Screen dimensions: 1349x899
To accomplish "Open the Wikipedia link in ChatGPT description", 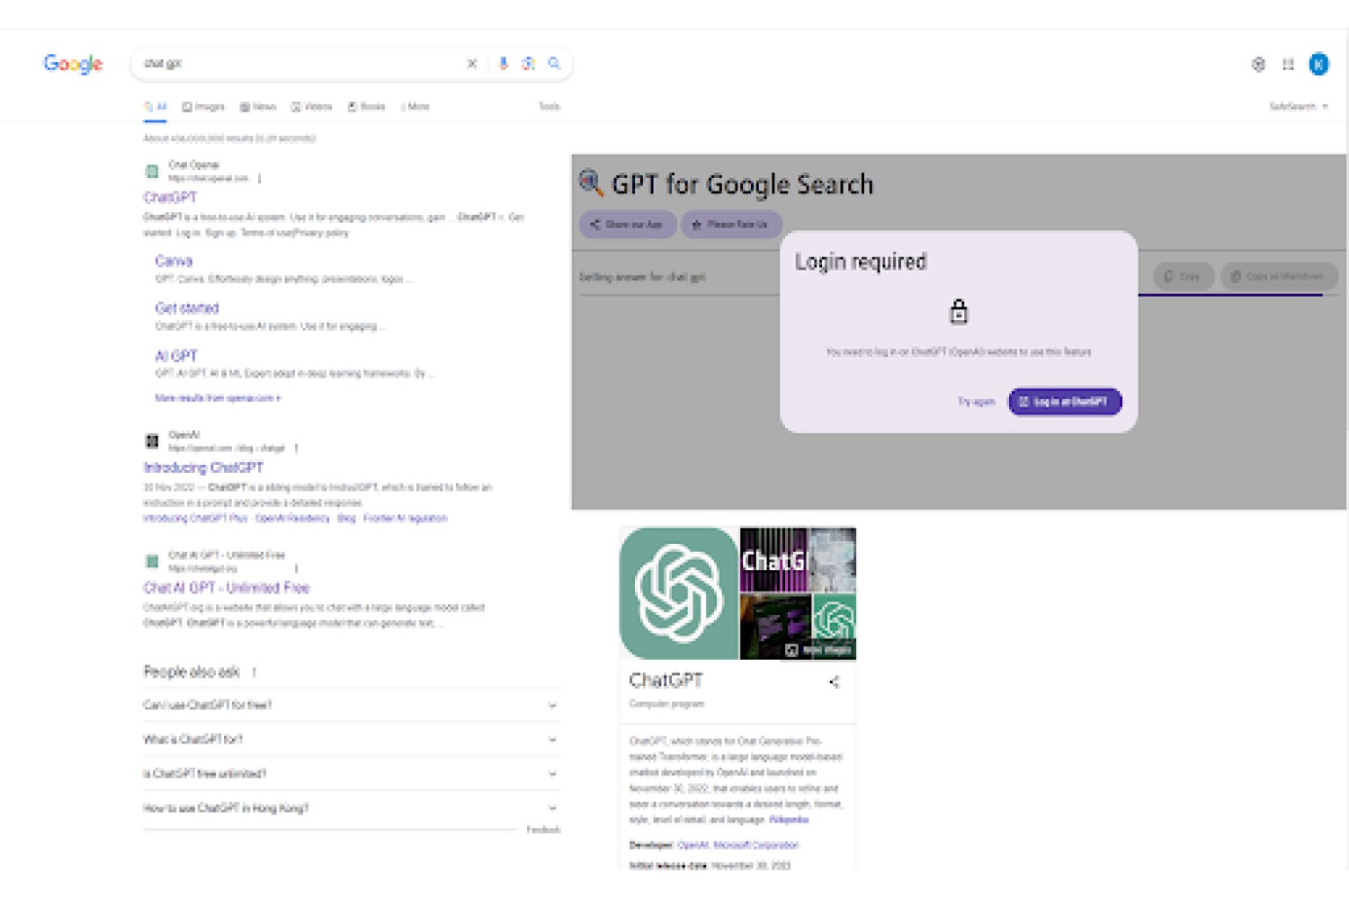I will [789, 820].
